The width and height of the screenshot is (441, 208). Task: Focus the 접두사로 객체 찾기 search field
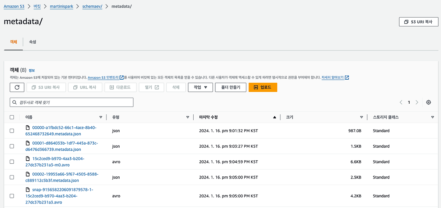click(x=72, y=102)
